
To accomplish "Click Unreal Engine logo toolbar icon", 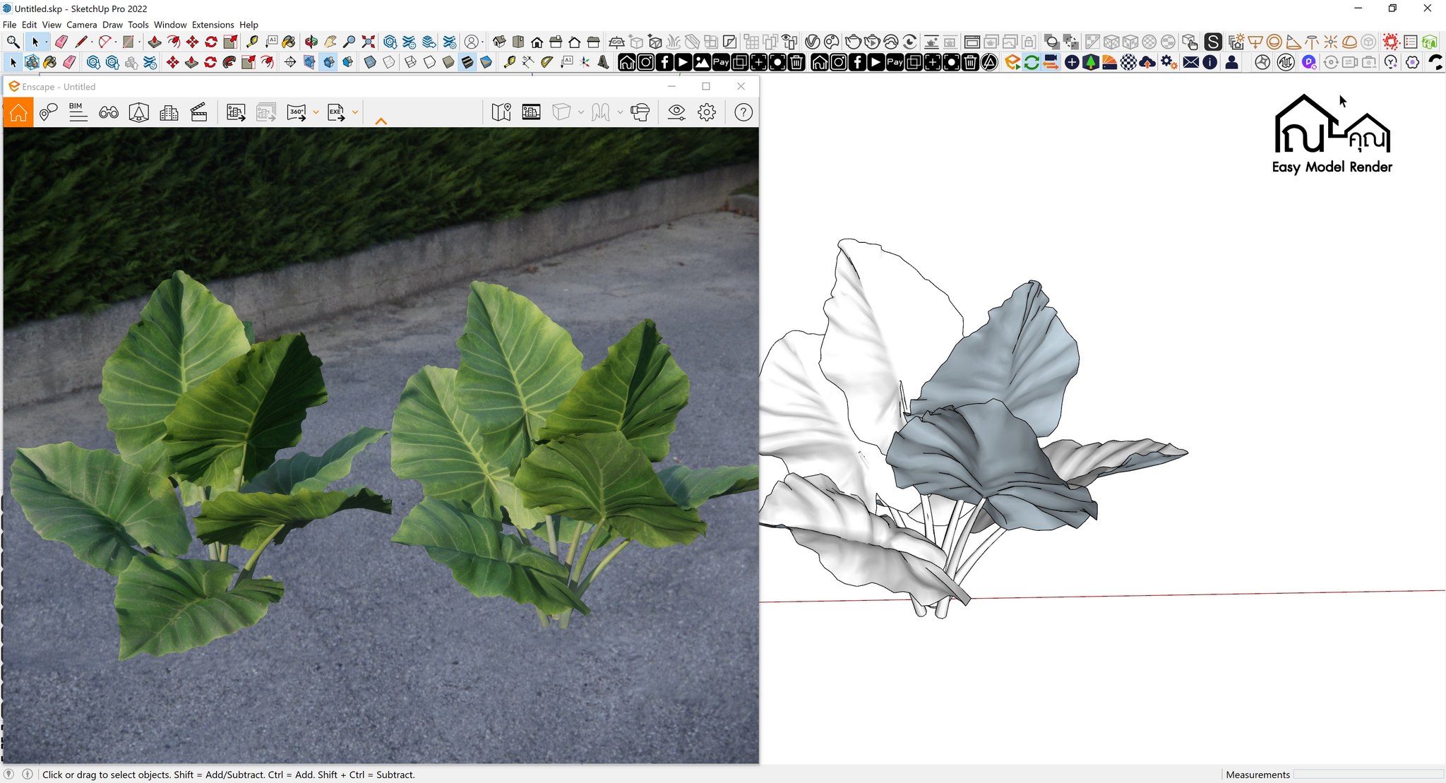I will 1286,63.
